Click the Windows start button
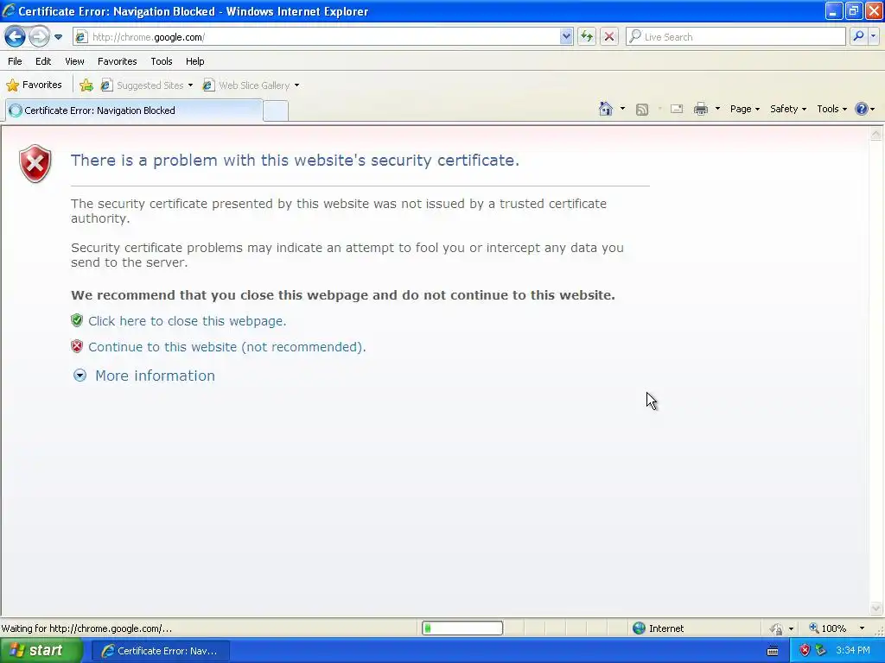 (x=41, y=651)
